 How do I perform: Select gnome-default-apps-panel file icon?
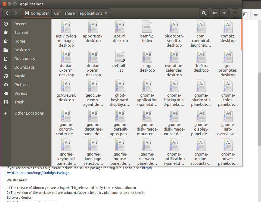tap(120, 115)
